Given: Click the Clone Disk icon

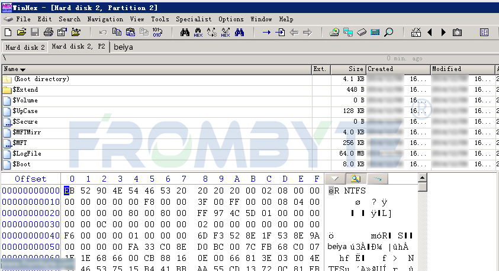Looking at the screenshot, I should pyautogui.click(x=348, y=32).
